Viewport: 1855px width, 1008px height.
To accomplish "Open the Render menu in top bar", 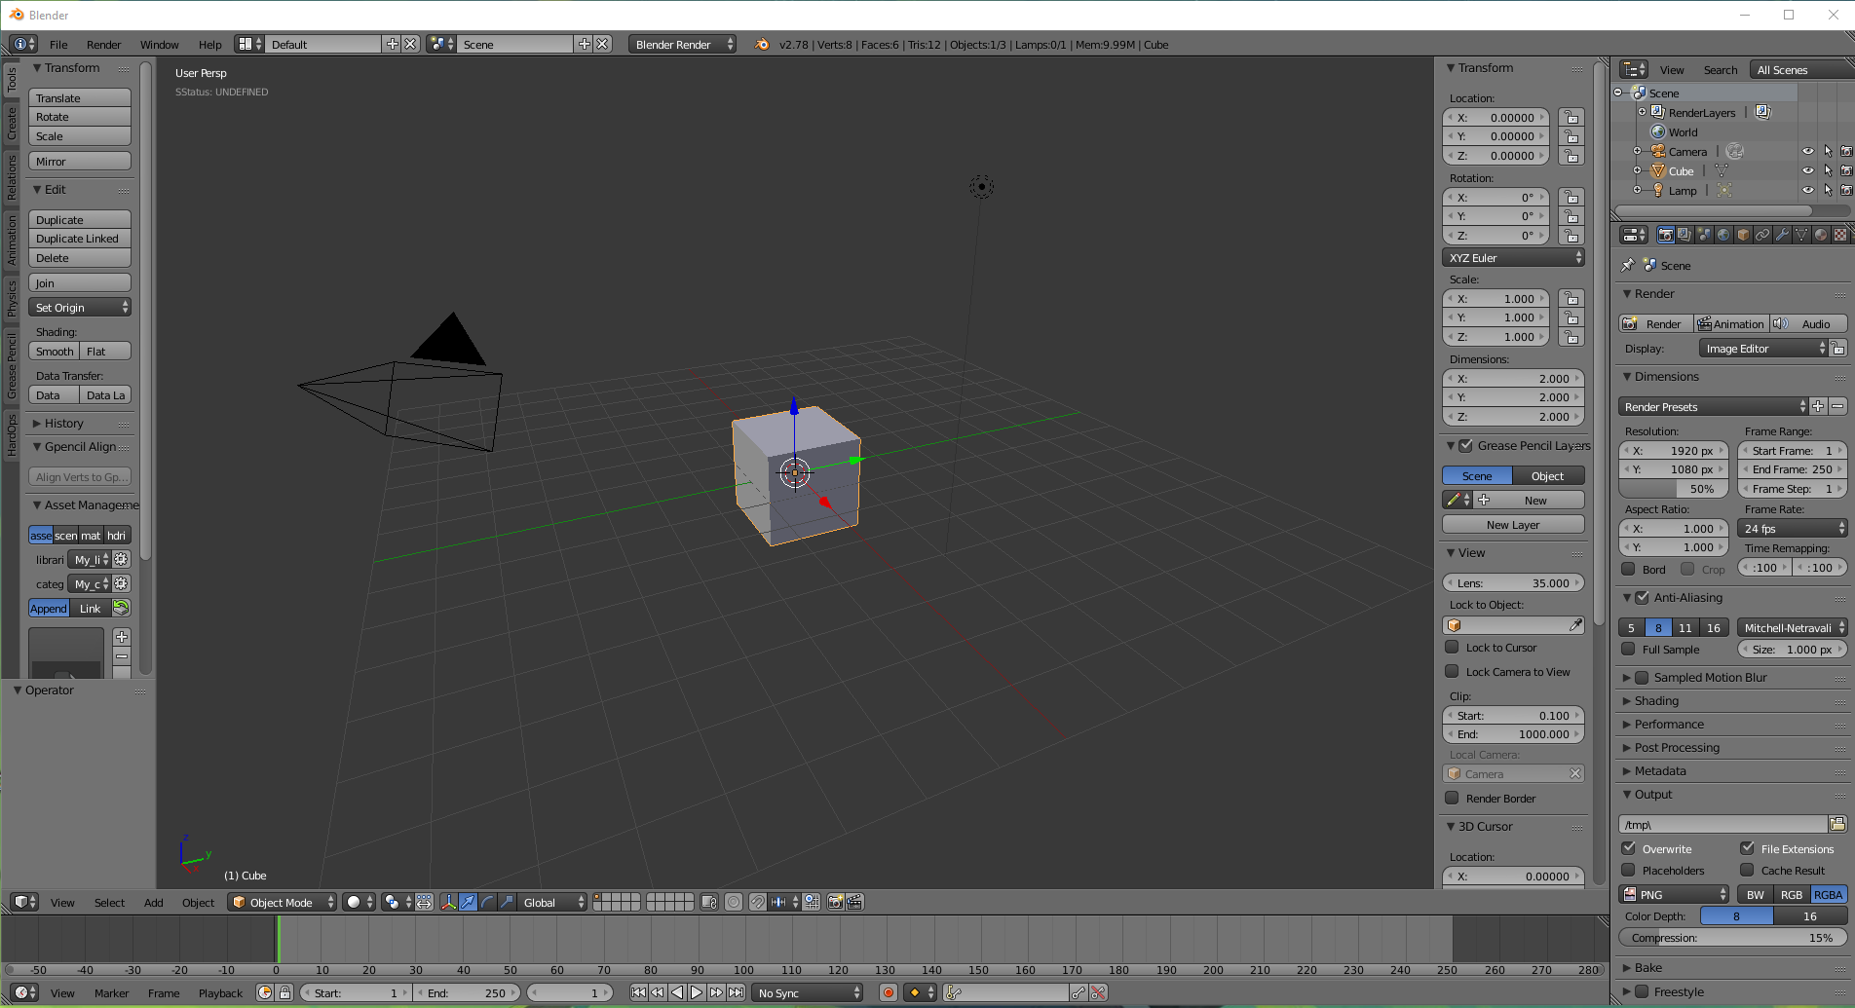I will (x=103, y=44).
